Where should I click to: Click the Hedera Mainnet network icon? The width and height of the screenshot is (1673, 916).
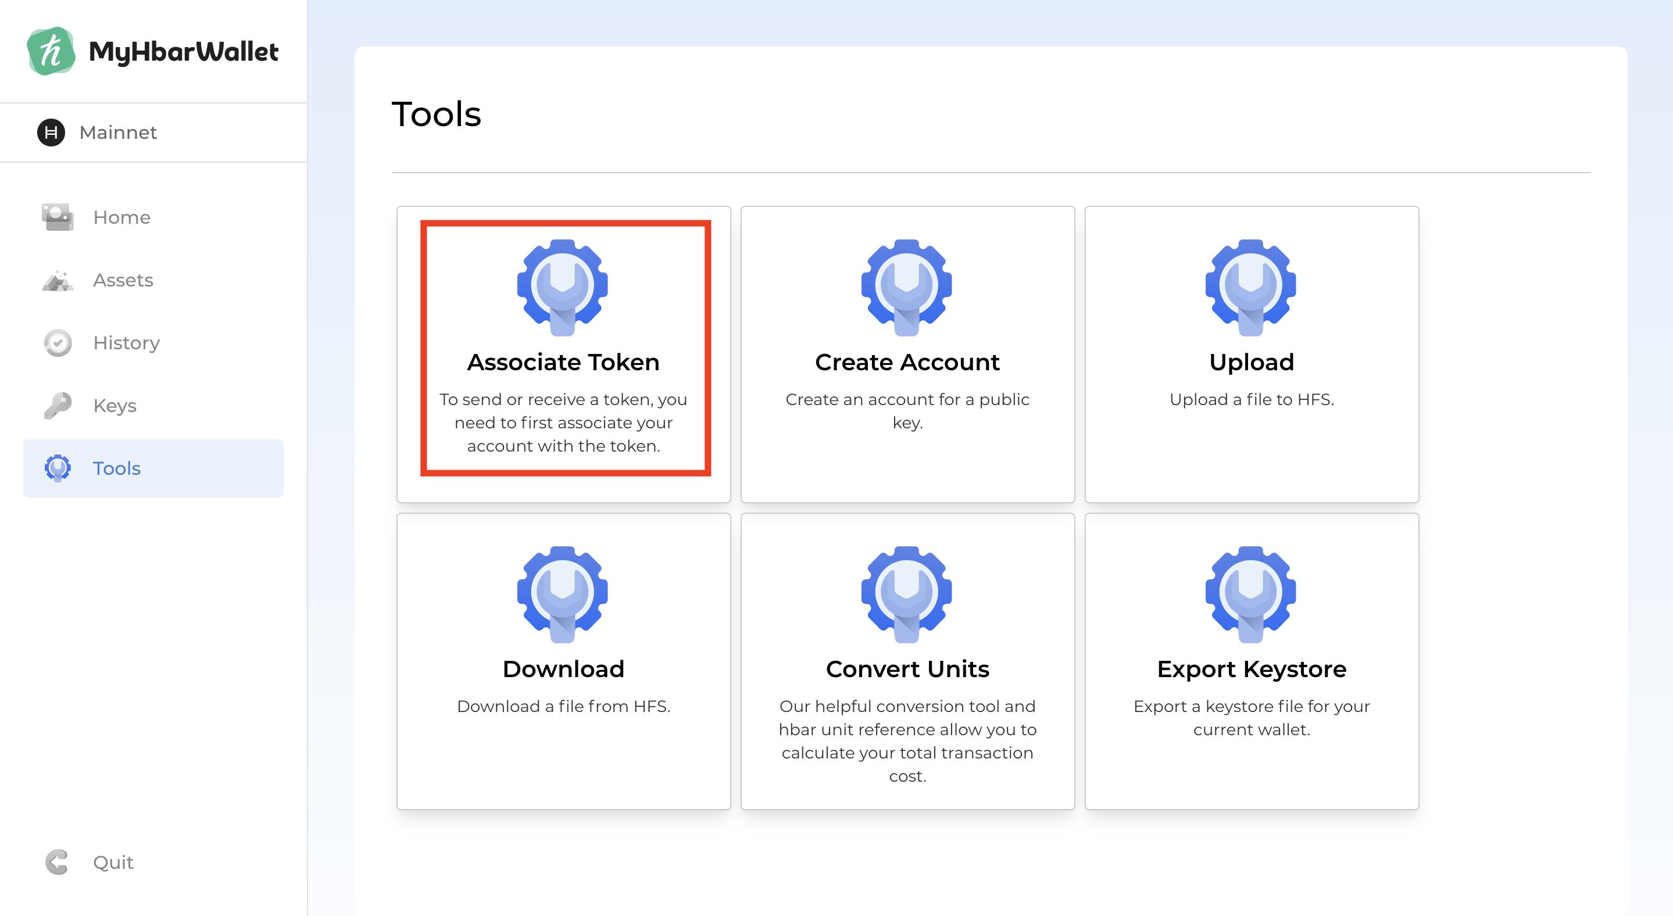pos(51,133)
